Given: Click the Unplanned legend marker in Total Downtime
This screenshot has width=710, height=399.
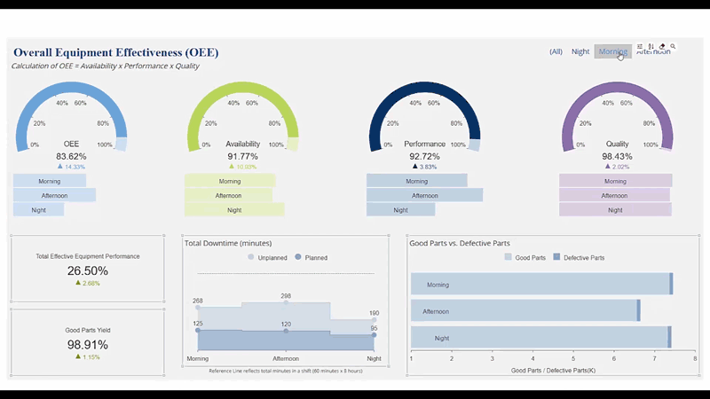Looking at the screenshot, I should (x=251, y=257).
